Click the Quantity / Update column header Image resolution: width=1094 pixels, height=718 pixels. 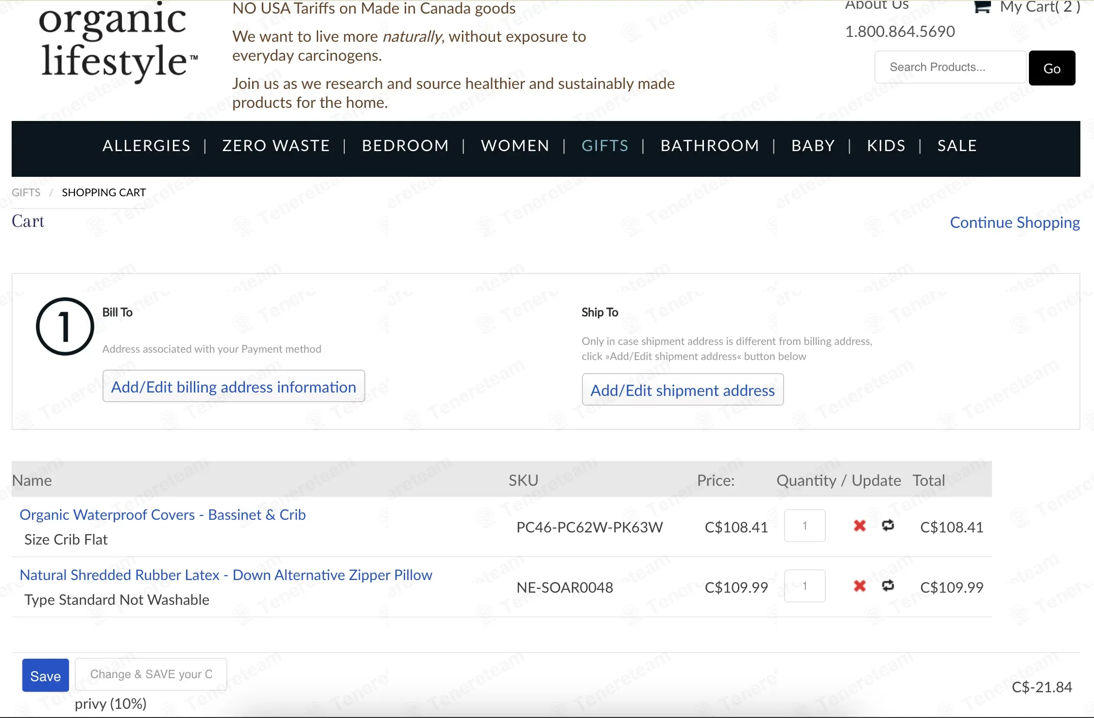(x=838, y=480)
